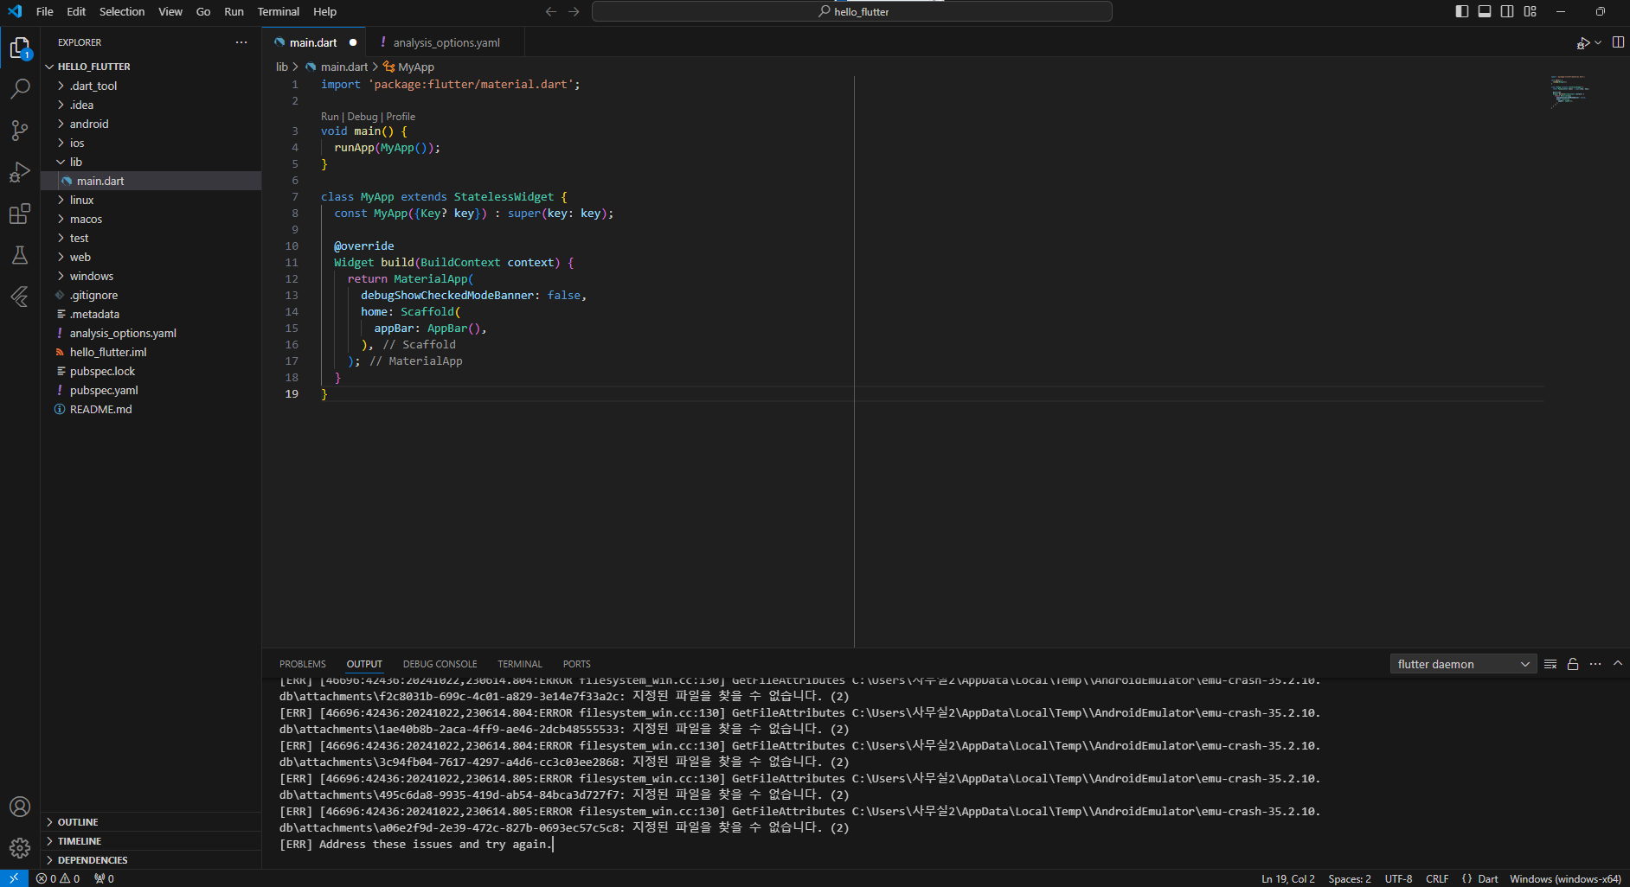Open the flutter daemon output channel dropdown
The width and height of the screenshot is (1630, 887).
[1463, 664]
